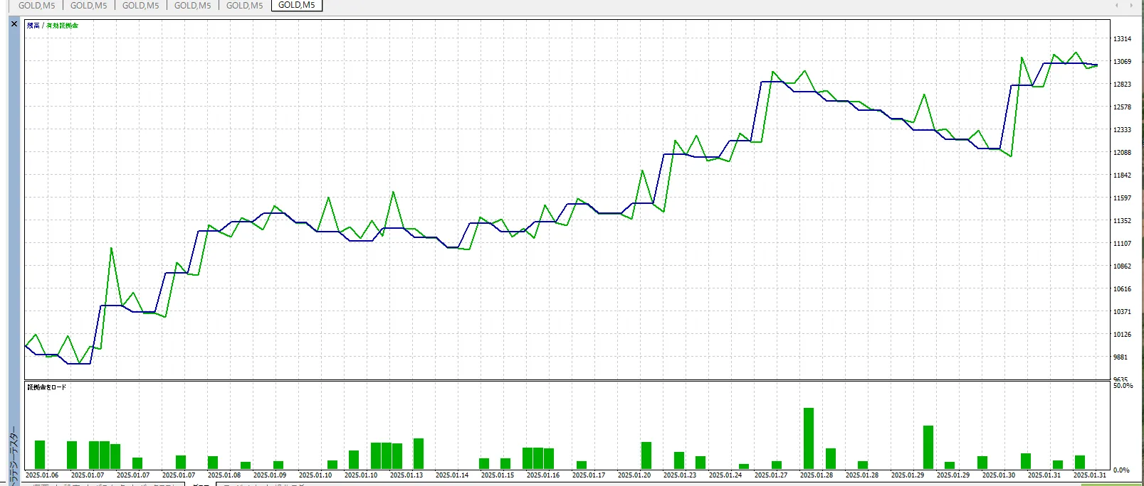Click the 10616 axis value
Screen dimensions: 1144x486
[1123, 289]
